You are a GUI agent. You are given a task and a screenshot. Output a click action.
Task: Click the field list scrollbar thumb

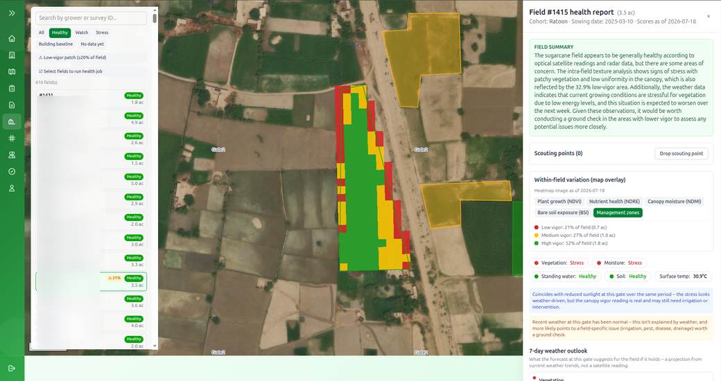[x=155, y=19]
